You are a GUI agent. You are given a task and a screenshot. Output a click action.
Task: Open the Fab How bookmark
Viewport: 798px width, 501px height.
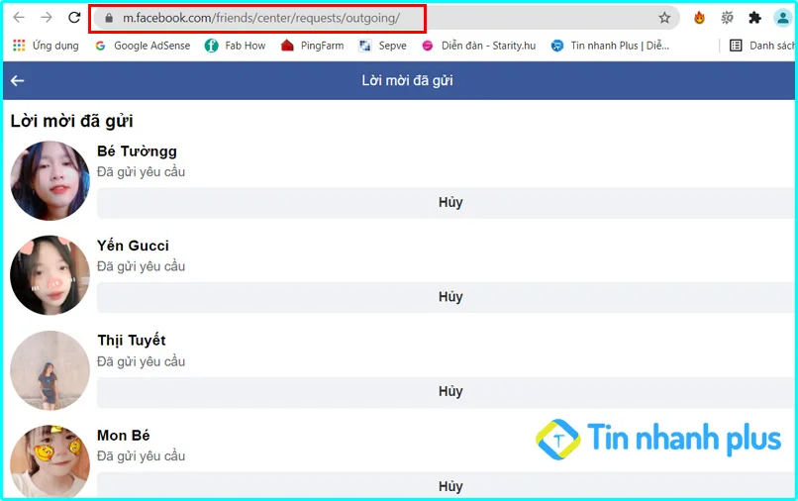coord(235,46)
